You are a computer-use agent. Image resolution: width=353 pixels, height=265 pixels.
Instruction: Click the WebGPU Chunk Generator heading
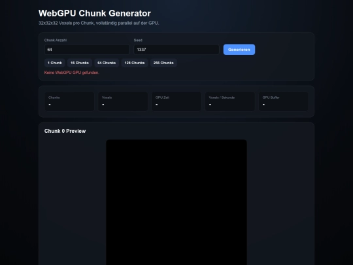(x=95, y=13)
